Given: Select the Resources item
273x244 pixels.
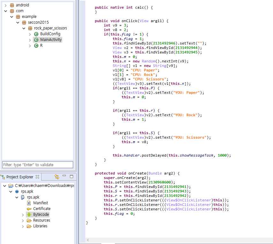Looking at the screenshot, I should (x=42, y=220).
